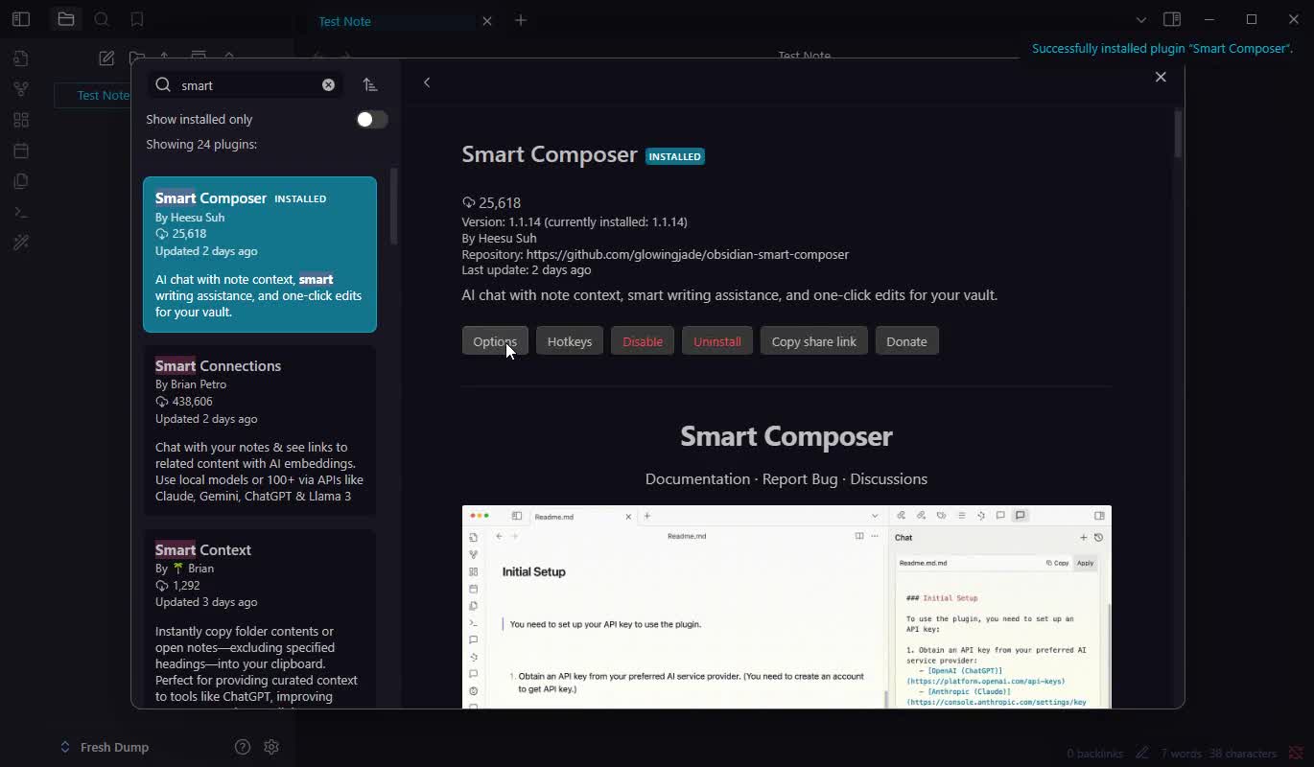Open Test Note in file explorer
Viewport: 1314px width, 767px height.
coord(103,95)
